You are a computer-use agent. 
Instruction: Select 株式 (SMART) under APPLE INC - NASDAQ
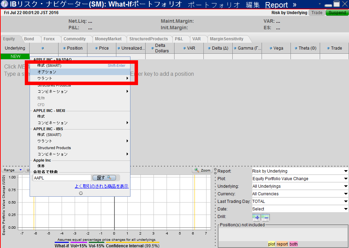pyautogui.click(x=80, y=65)
